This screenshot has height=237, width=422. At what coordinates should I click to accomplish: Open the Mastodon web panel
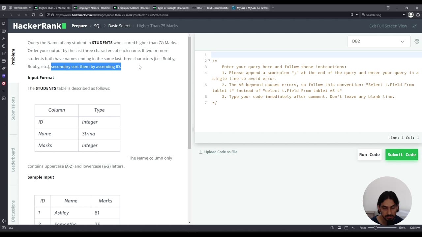(x=4, y=76)
